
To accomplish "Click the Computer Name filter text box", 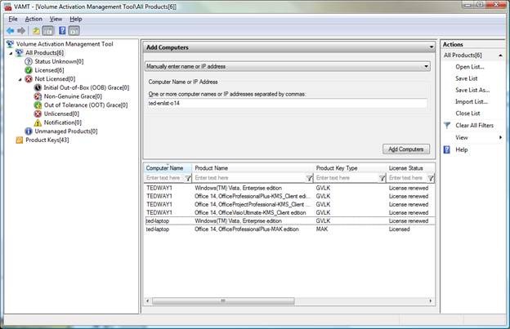I will 164,178.
